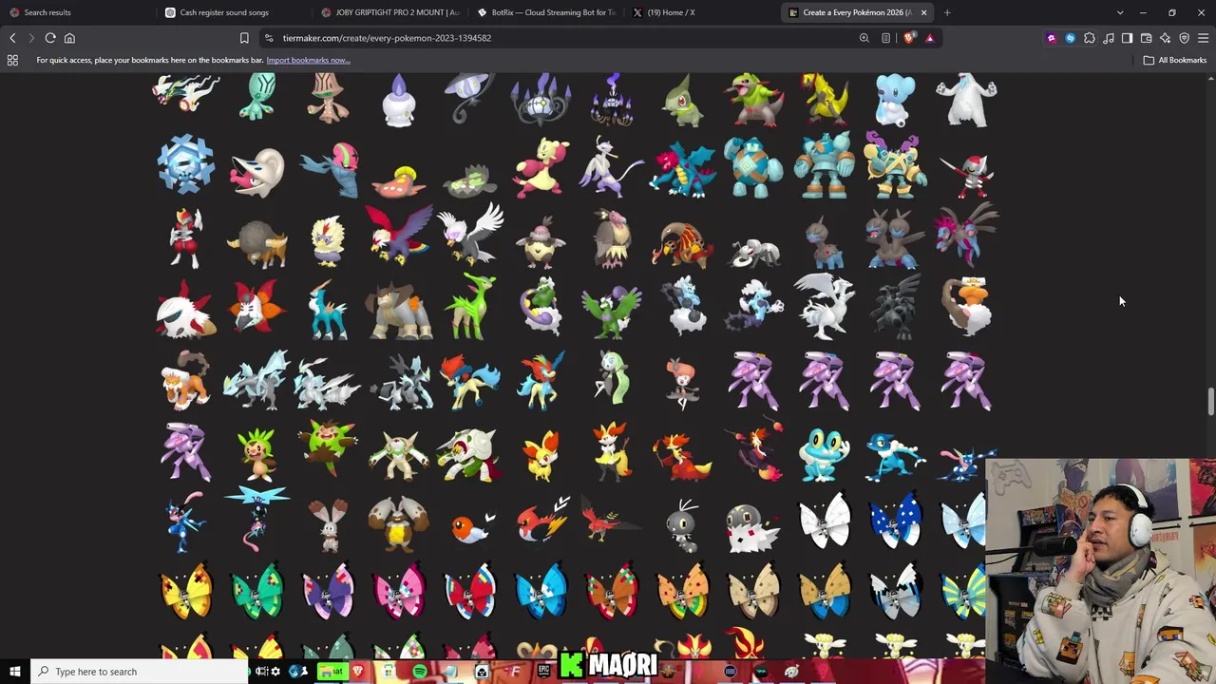Select the Golurk image

click(x=824, y=166)
